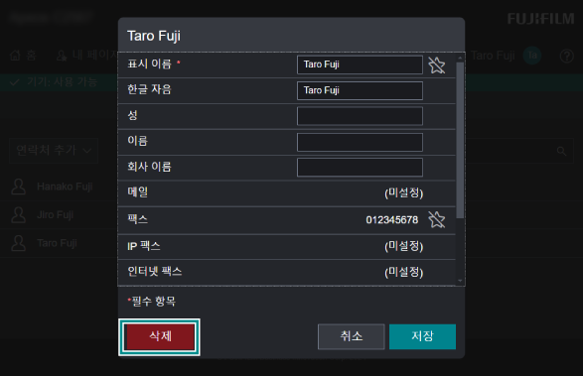Toggle favorite star beside fax number 012345678
Screen dimensions: 583x376
pos(437,219)
